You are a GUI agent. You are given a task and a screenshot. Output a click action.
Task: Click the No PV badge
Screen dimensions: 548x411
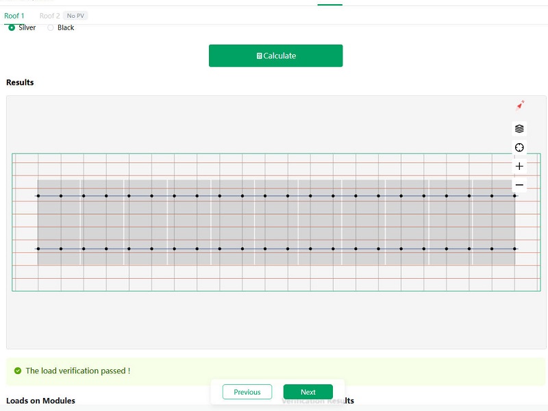pyautogui.click(x=75, y=16)
